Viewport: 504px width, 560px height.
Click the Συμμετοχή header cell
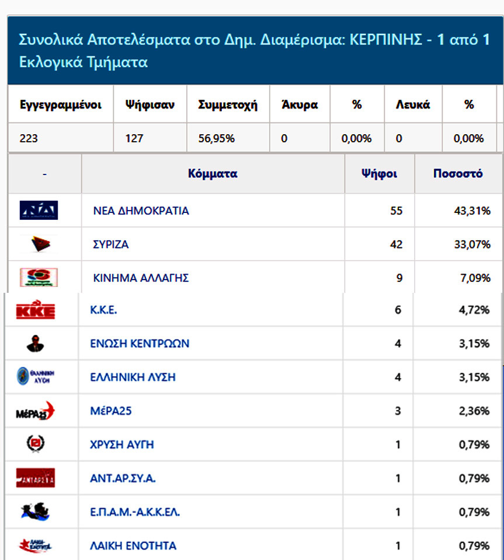click(x=228, y=104)
